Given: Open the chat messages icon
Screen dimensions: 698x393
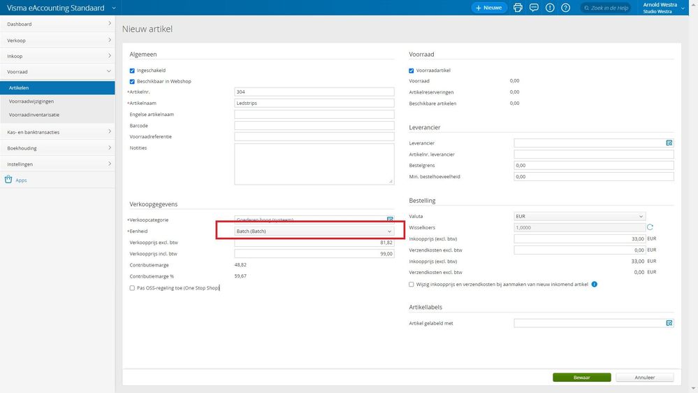Looking at the screenshot, I should click(x=534, y=8).
